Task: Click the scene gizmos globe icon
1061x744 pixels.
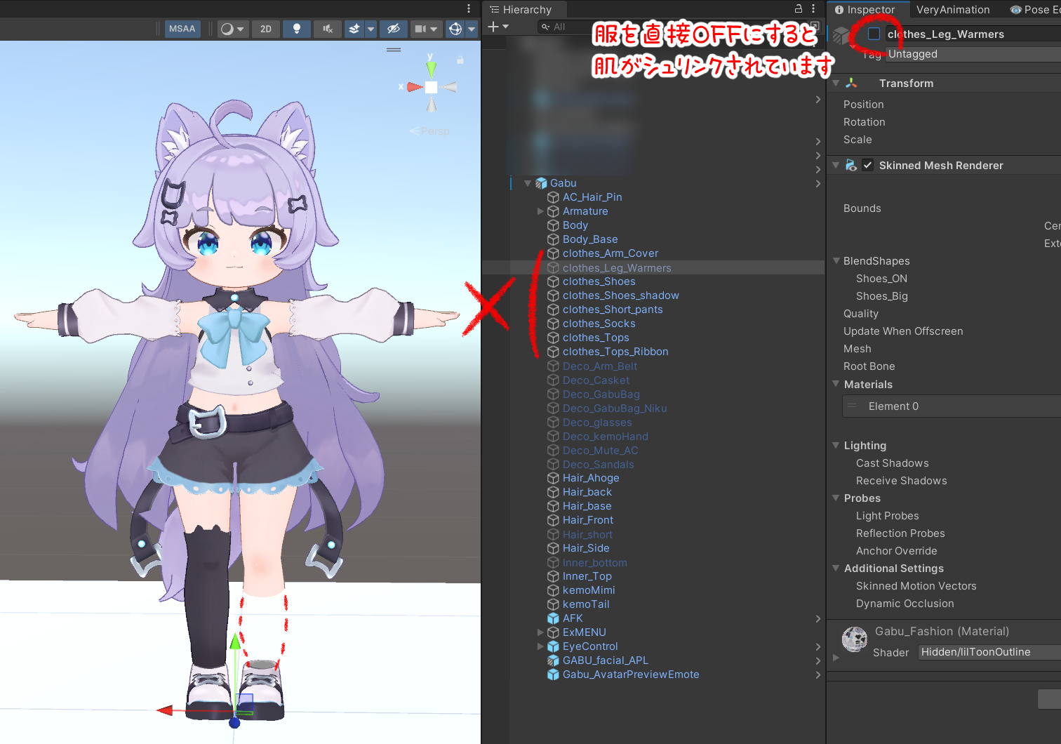Action: click(455, 29)
